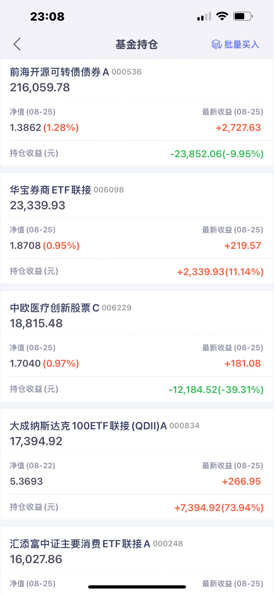Tap holding profit +2,339.93(11.14%)

coord(220,272)
